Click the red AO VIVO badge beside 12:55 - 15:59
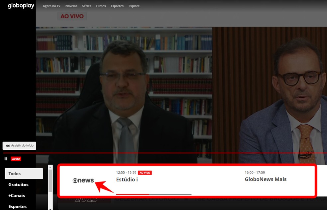 pos(145,173)
